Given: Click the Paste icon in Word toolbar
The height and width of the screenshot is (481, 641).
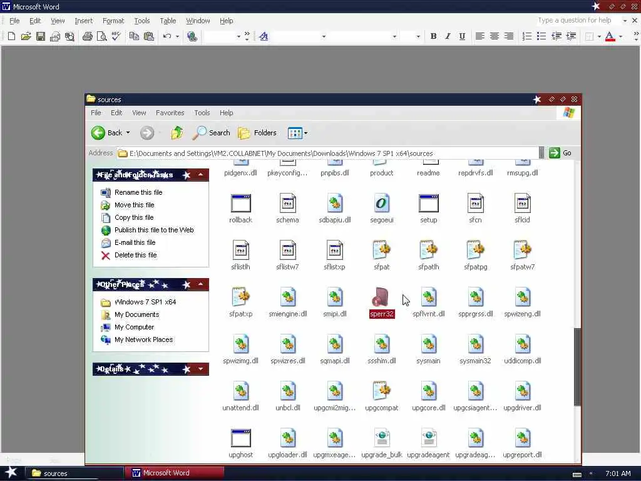Looking at the screenshot, I should pos(149,36).
